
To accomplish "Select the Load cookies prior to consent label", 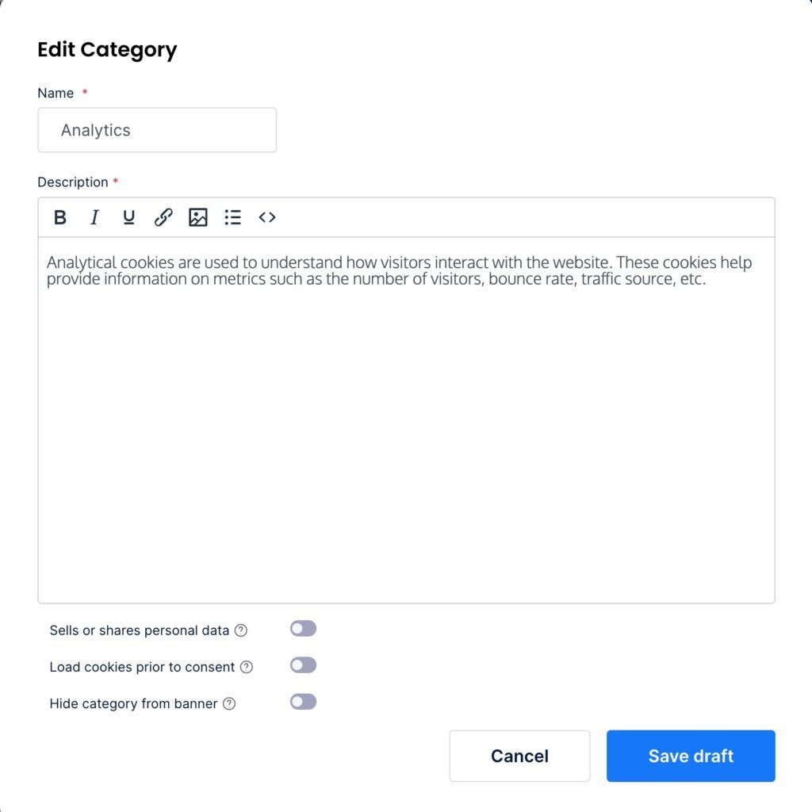I will click(x=142, y=667).
